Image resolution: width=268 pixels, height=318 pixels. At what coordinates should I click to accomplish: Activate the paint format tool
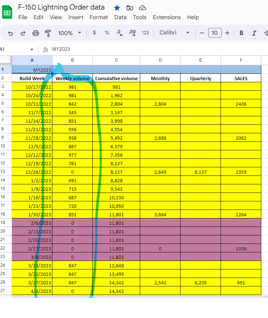pos(48,33)
